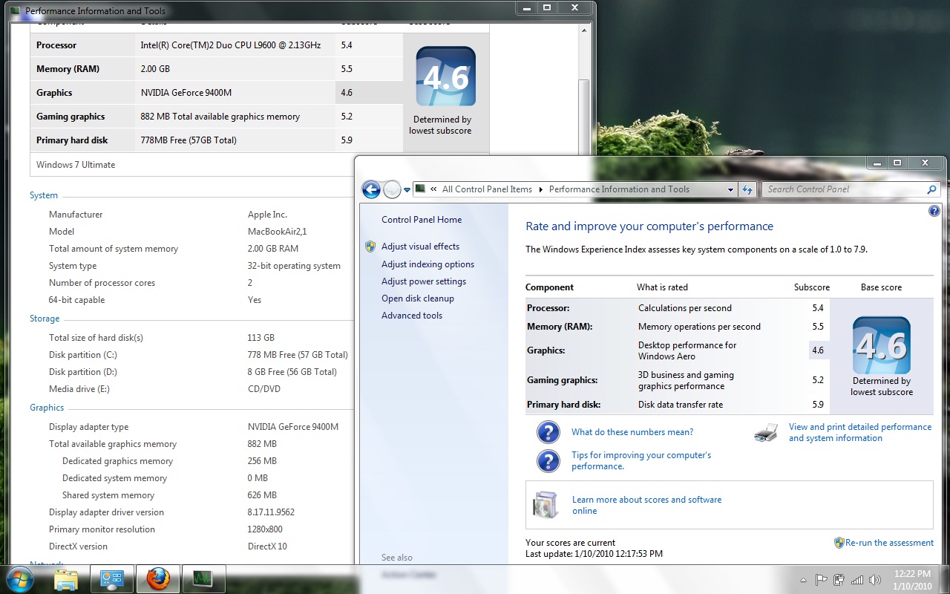Screen dimensions: 950x594
Task: Open View and print detailed performance information
Action: pos(860,432)
